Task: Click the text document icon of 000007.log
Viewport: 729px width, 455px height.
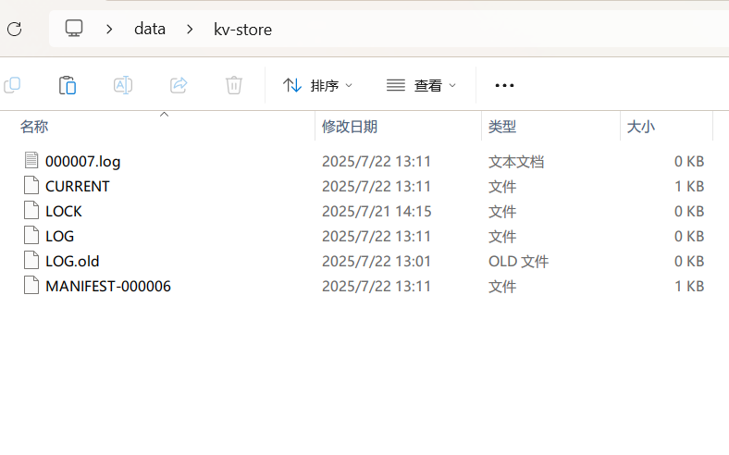Action: 31,161
